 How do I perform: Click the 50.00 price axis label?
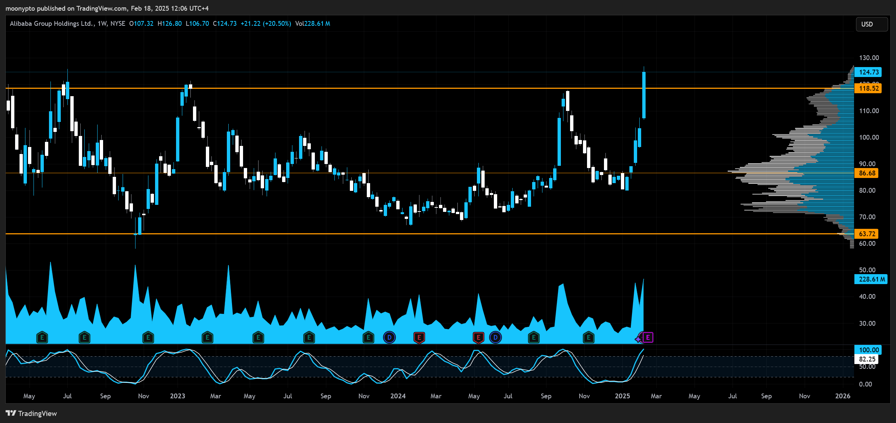click(x=867, y=270)
